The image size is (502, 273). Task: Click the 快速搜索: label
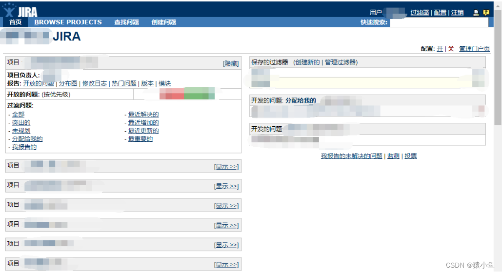point(374,22)
